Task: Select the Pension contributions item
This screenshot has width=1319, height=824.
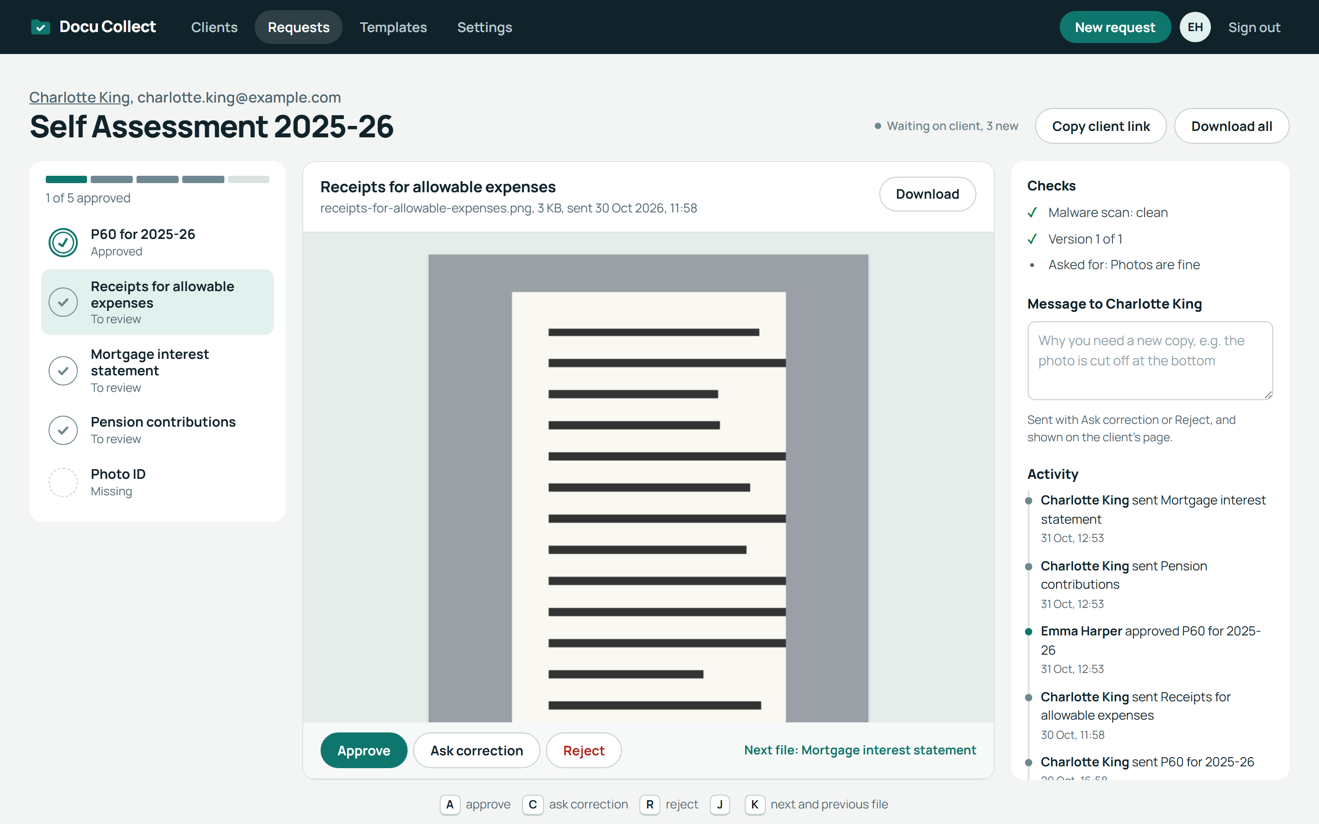Action: pyautogui.click(x=158, y=430)
